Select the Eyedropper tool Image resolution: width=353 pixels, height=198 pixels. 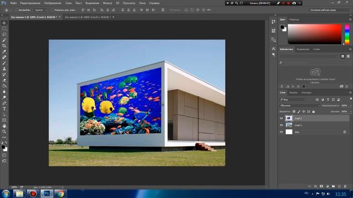[4, 52]
